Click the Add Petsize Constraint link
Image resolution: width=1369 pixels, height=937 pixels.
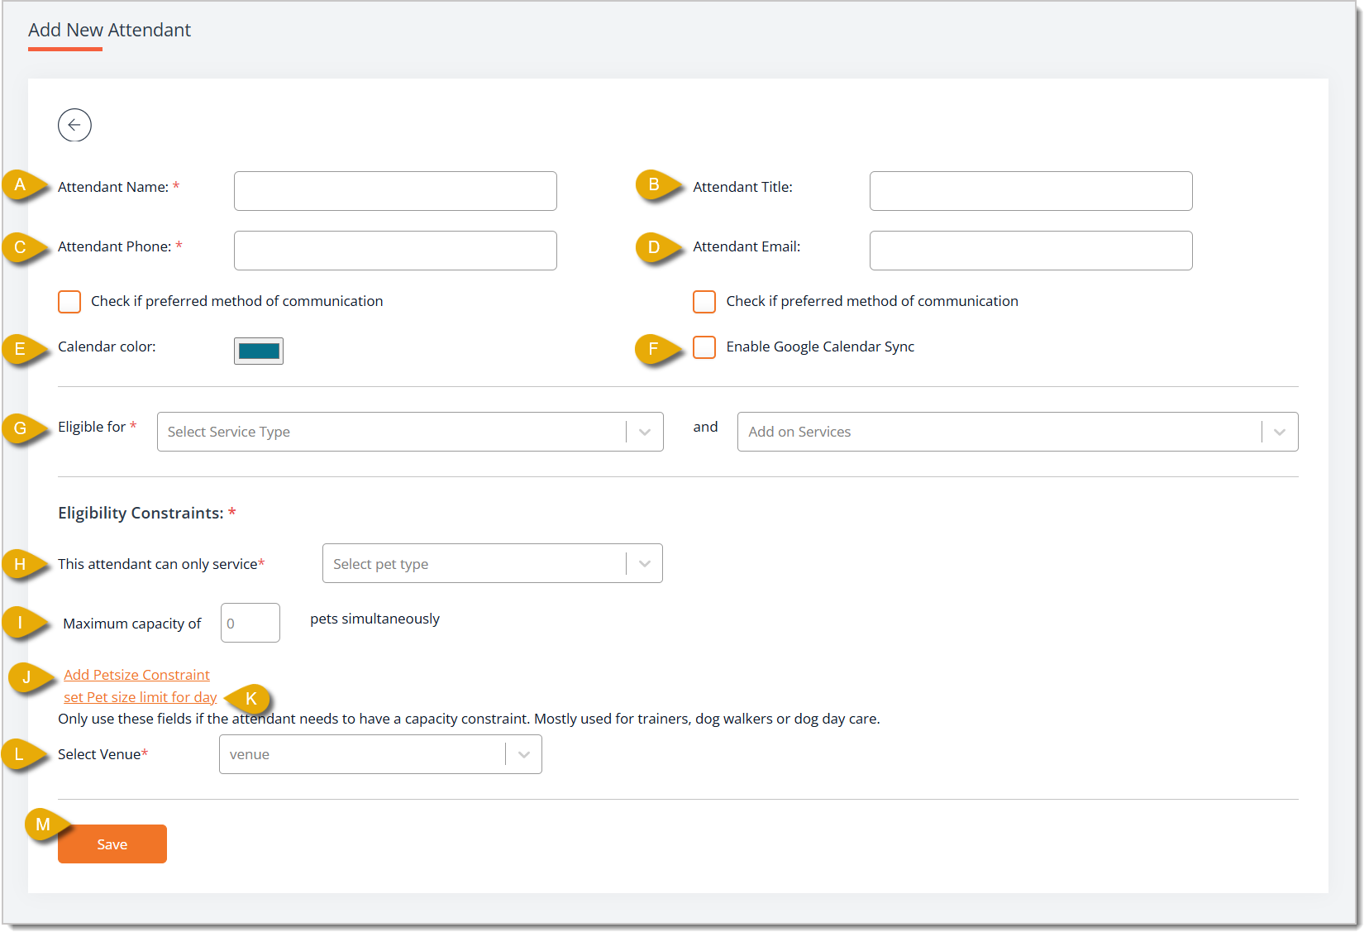[x=136, y=675]
